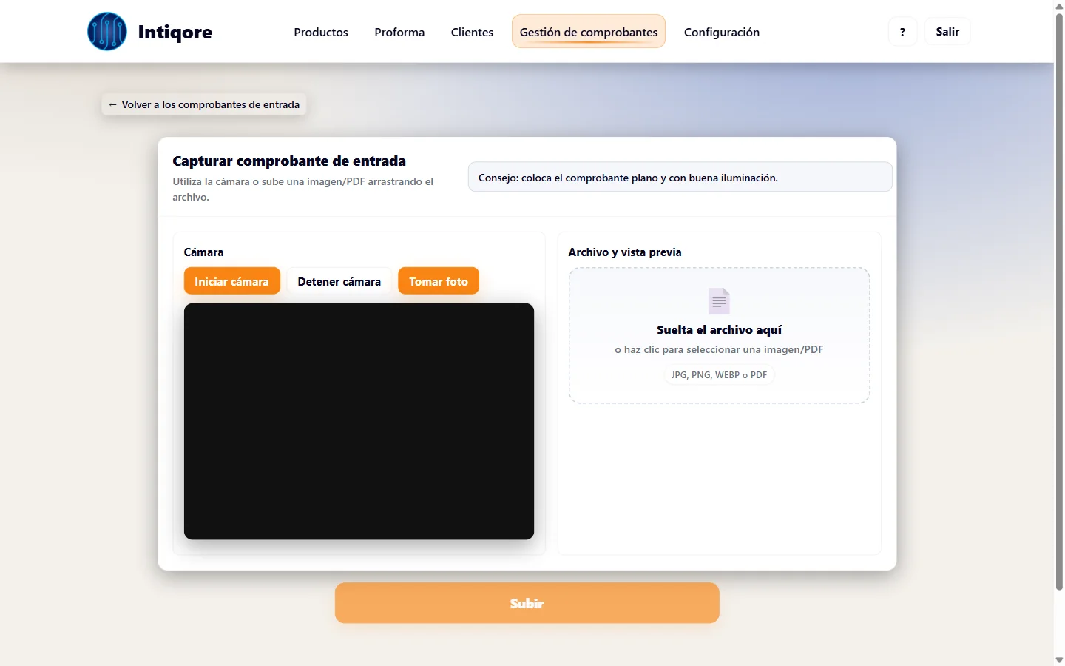Click the scrollbar down arrow
Viewport: 1065px width, 666px height.
click(x=1059, y=659)
